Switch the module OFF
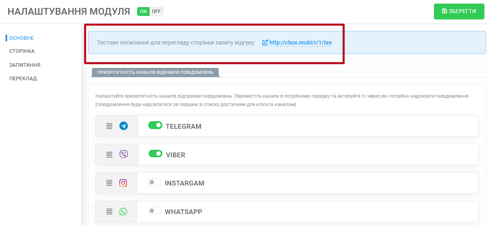This screenshot has width=490, height=226. click(156, 12)
